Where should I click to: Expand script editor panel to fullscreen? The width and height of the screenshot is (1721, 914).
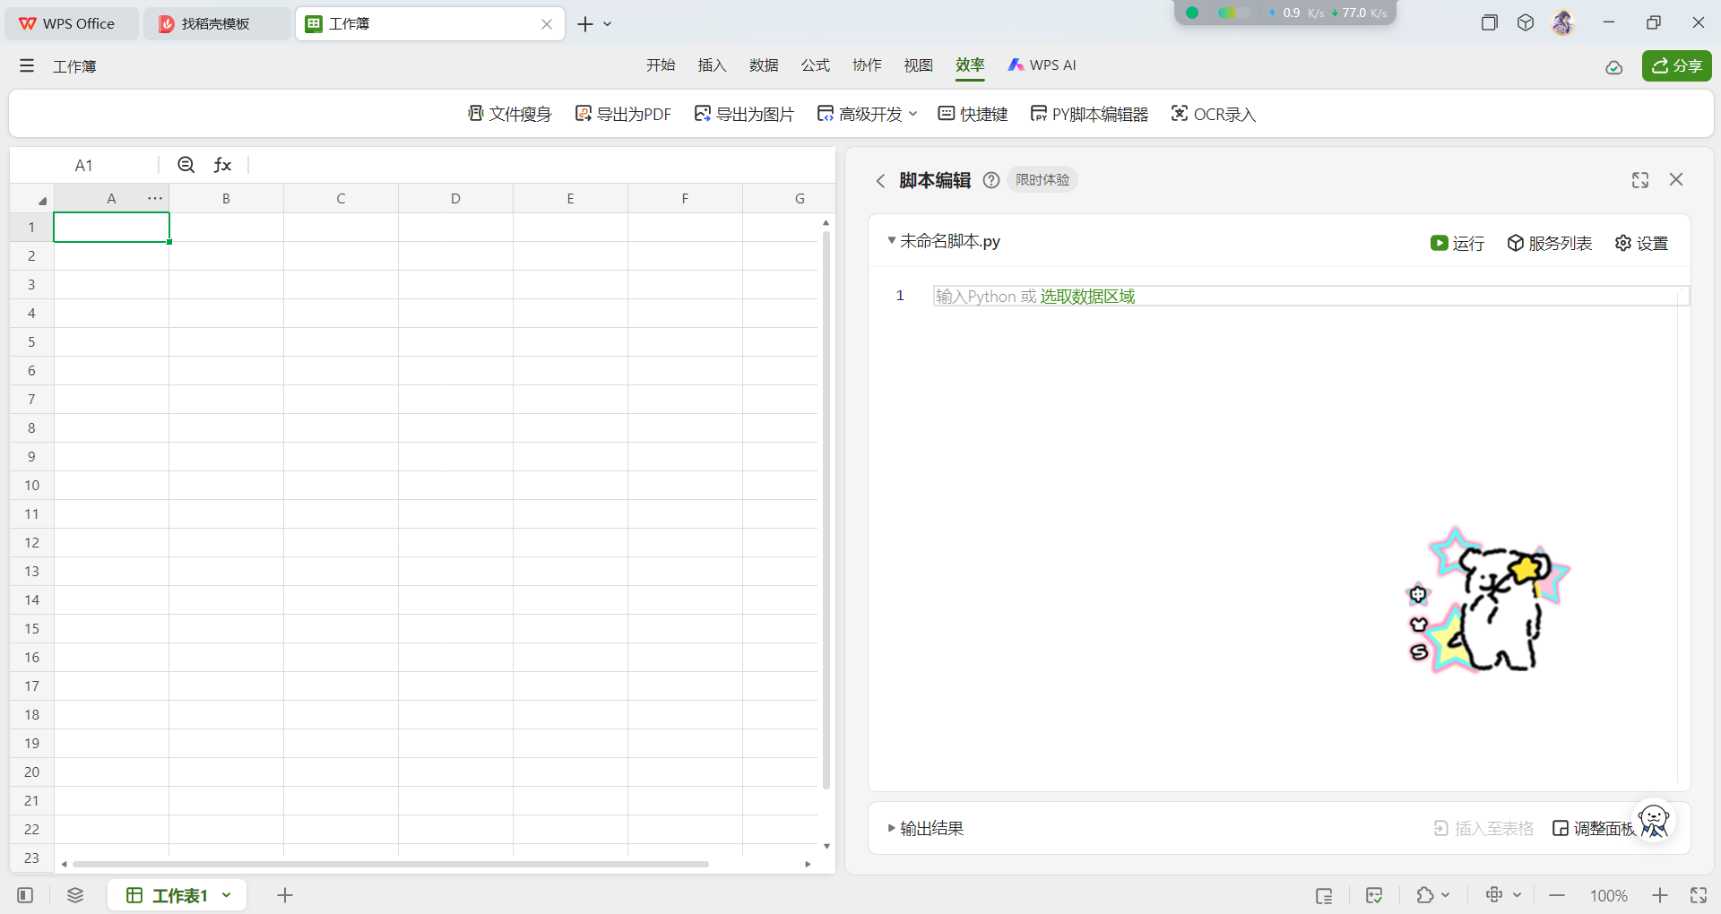1640,180
